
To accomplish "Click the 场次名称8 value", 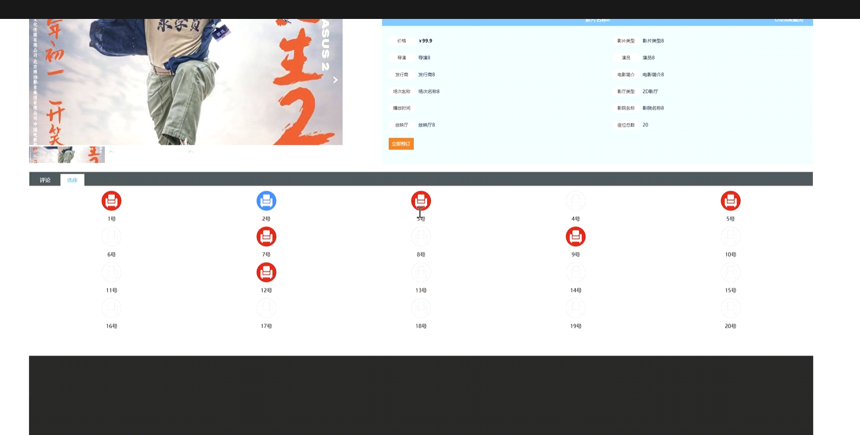I will click(x=429, y=91).
